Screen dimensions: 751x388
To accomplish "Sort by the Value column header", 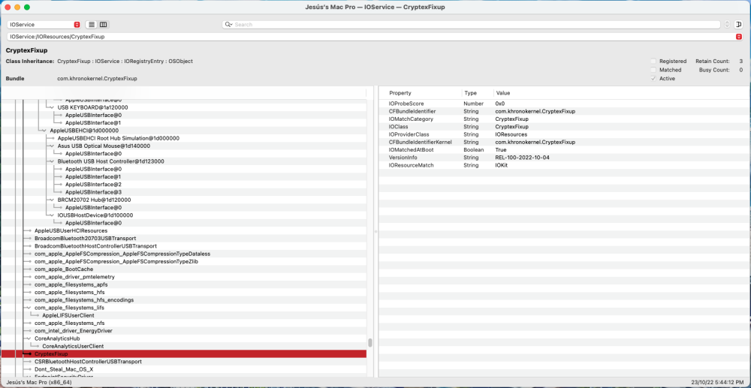I will coord(503,93).
